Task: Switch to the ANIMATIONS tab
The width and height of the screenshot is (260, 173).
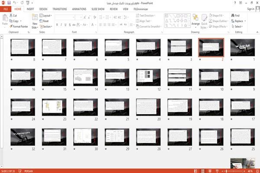Action: [79, 9]
